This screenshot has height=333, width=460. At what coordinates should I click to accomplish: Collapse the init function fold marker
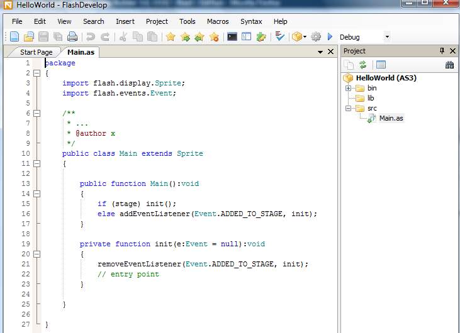(36, 254)
